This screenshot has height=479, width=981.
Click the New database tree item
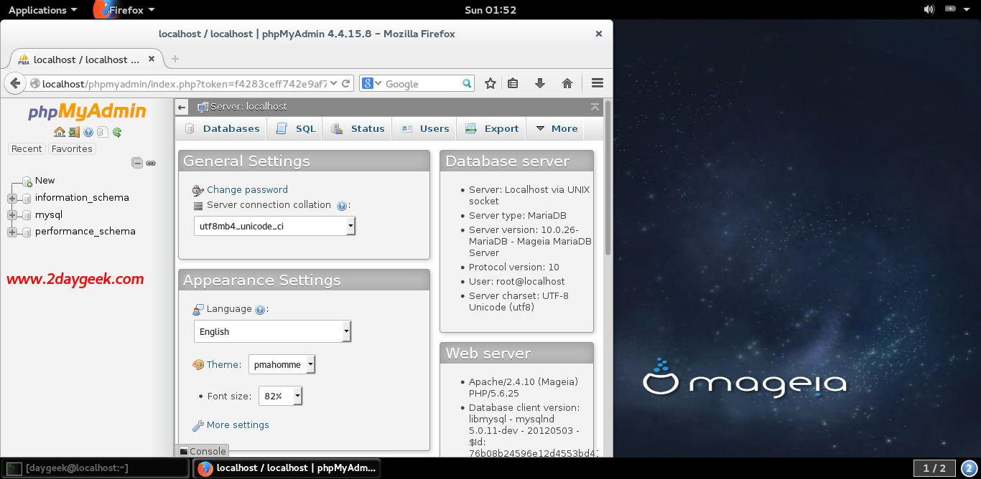coord(45,181)
